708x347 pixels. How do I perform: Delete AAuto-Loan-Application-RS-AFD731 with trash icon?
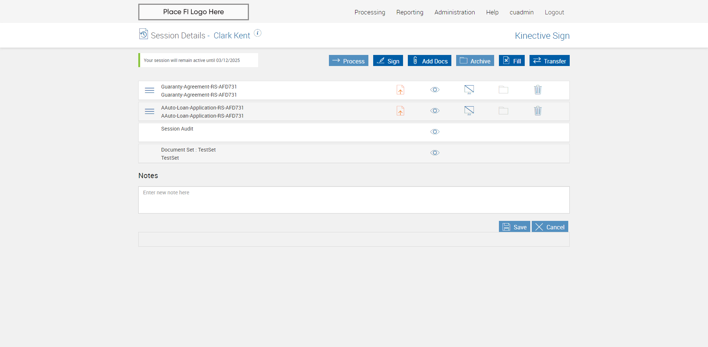click(x=538, y=111)
